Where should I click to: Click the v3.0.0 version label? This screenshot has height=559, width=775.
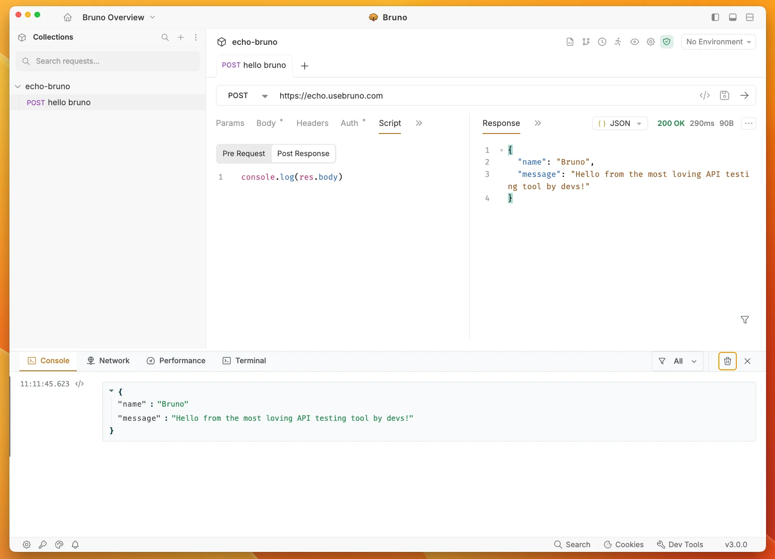[736, 545]
